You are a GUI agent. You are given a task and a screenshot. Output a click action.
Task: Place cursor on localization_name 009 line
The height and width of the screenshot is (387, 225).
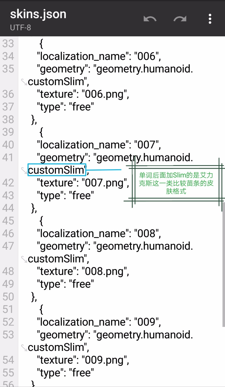99,322
